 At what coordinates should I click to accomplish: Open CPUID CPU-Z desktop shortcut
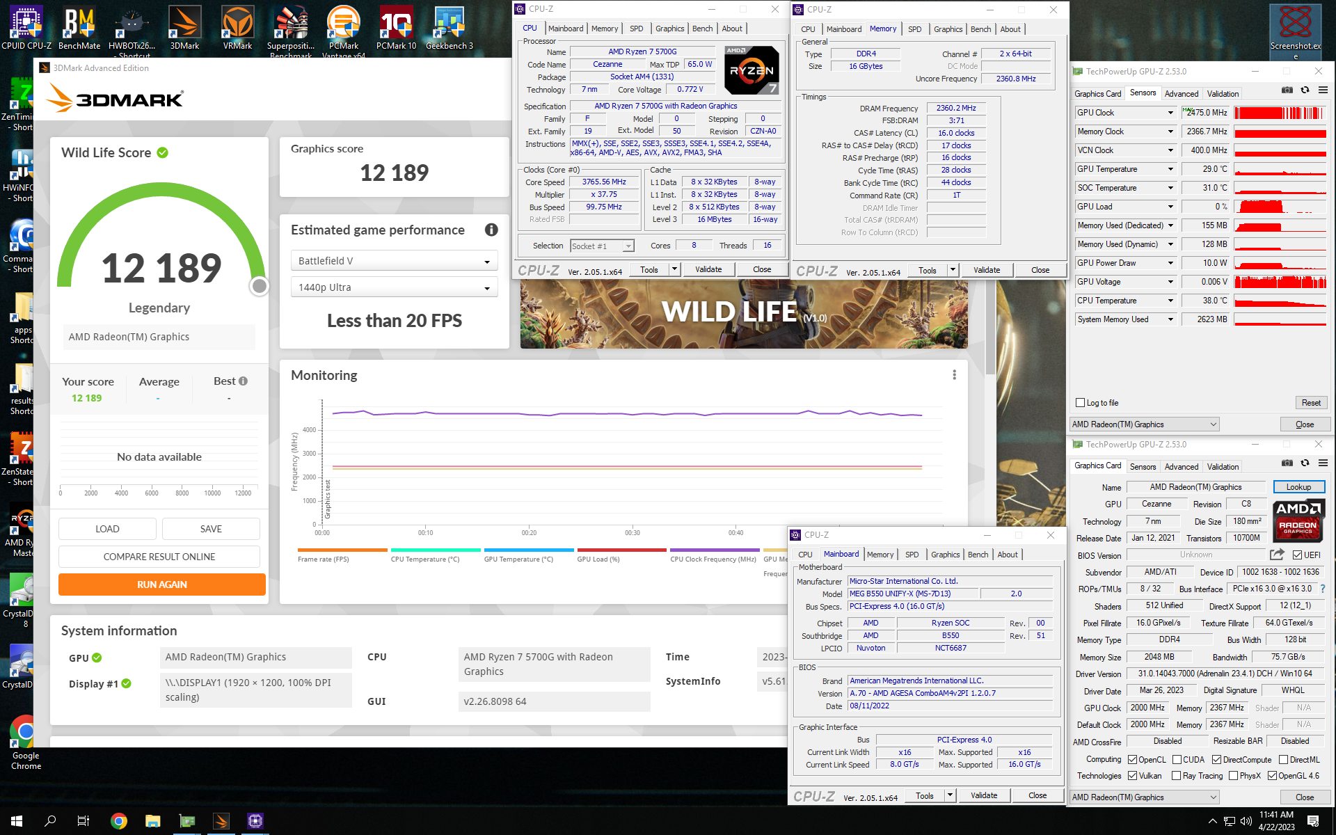pyautogui.click(x=26, y=29)
